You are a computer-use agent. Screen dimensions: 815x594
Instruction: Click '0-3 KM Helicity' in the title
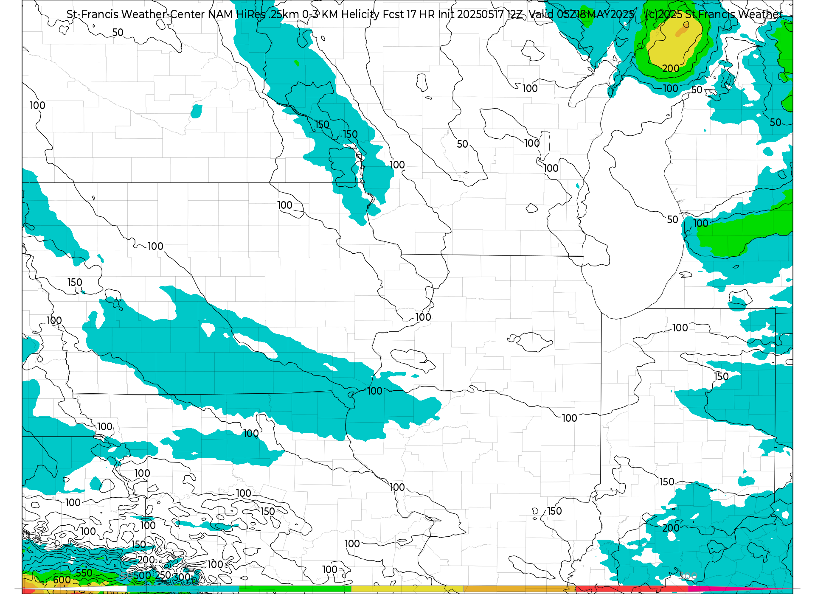[341, 14]
